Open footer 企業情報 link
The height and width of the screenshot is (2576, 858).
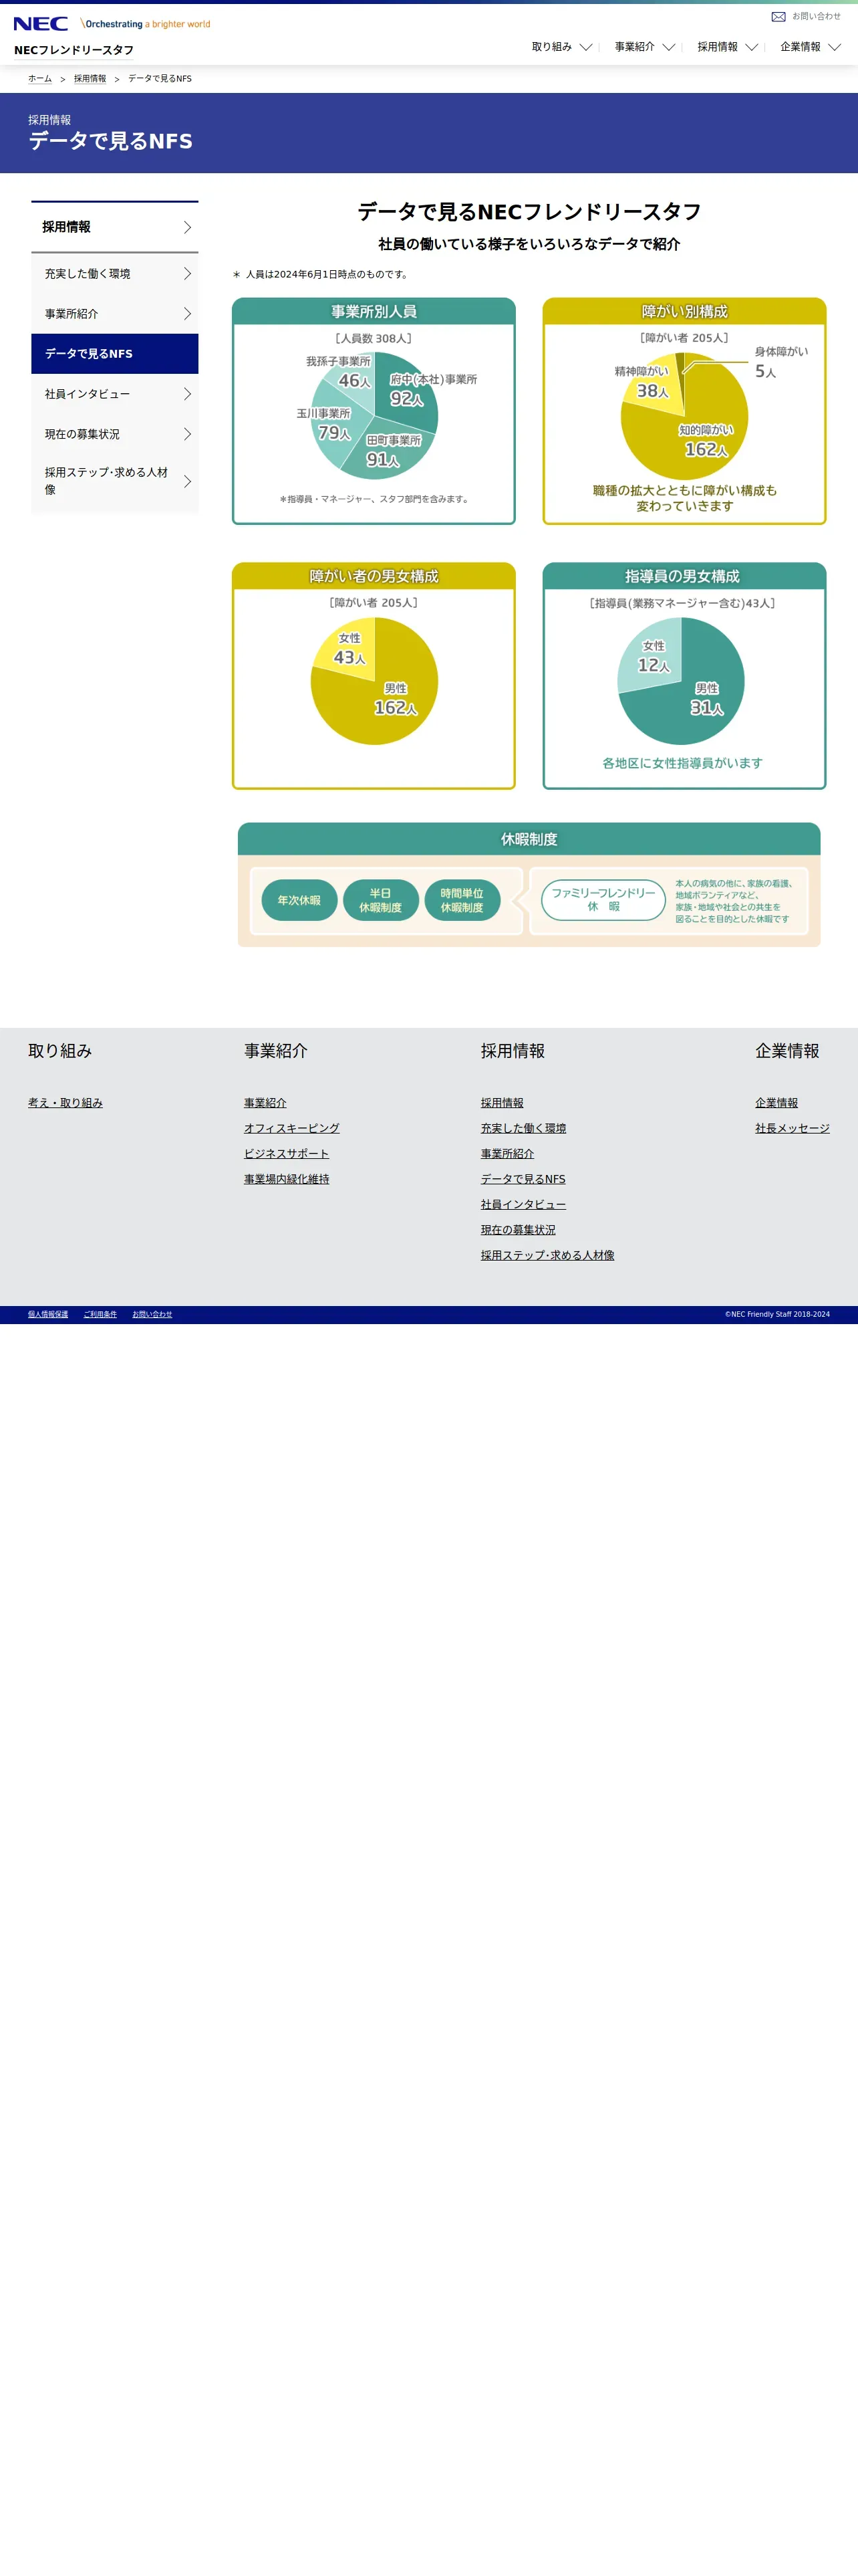[x=776, y=1102]
